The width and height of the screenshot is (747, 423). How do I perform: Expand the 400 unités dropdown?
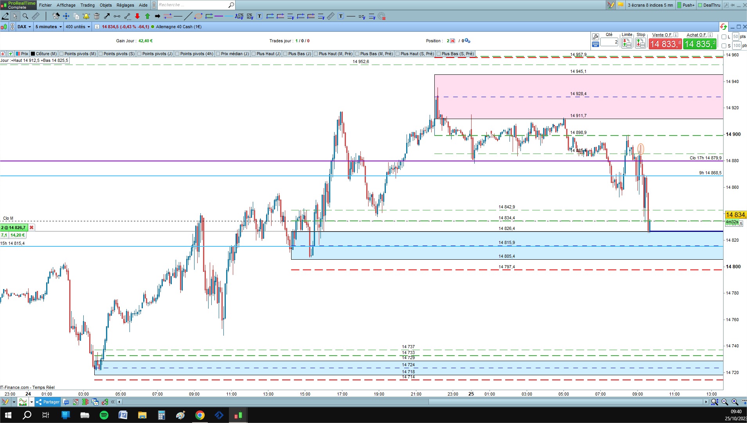point(78,27)
